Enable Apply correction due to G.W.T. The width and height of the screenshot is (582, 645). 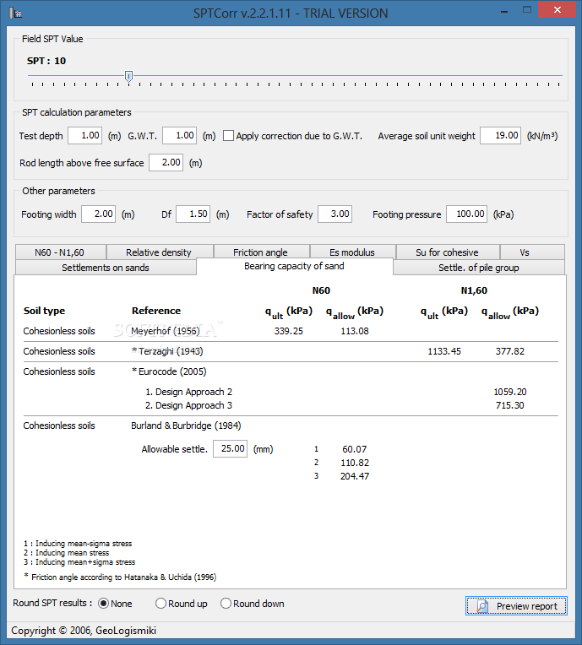click(228, 136)
